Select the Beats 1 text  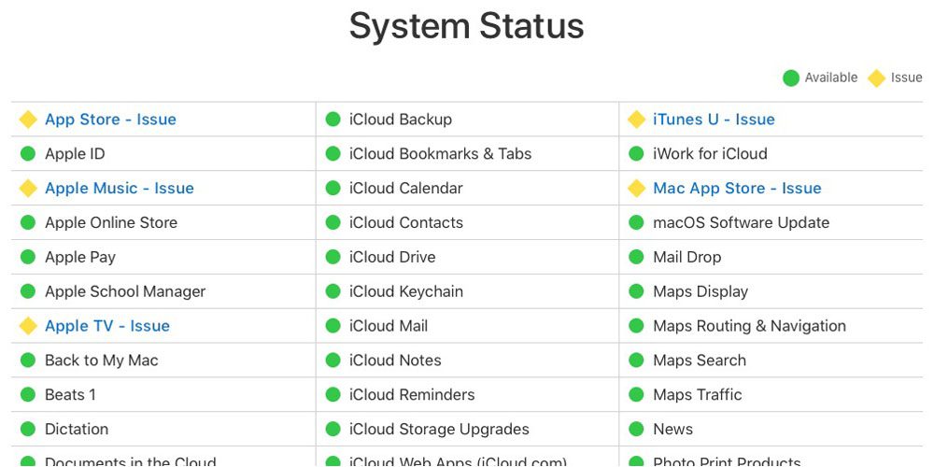click(70, 394)
